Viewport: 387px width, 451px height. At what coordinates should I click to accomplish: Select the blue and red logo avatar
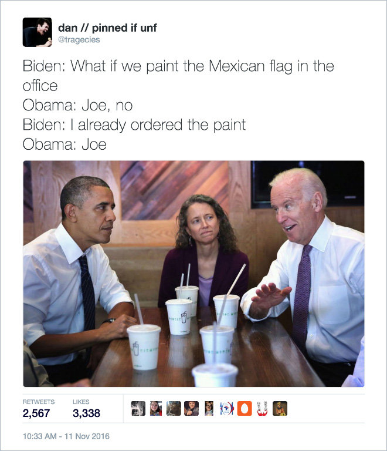coord(227,409)
